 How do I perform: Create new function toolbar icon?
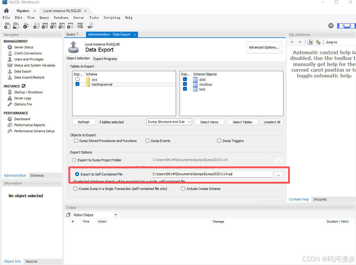(70, 26)
